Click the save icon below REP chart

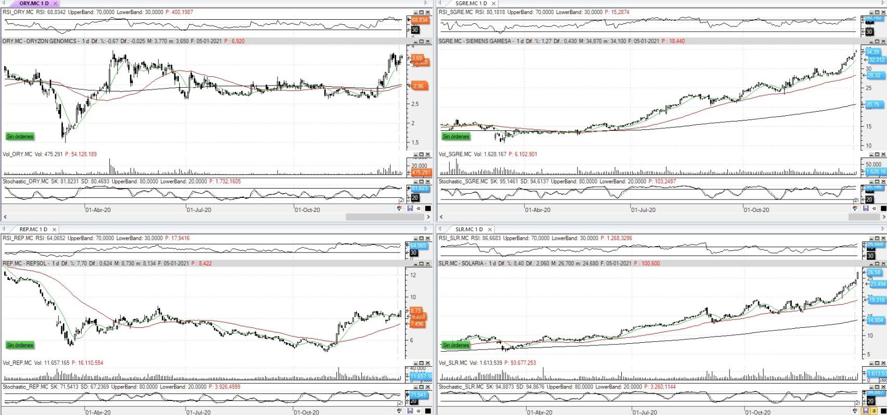[410, 411]
